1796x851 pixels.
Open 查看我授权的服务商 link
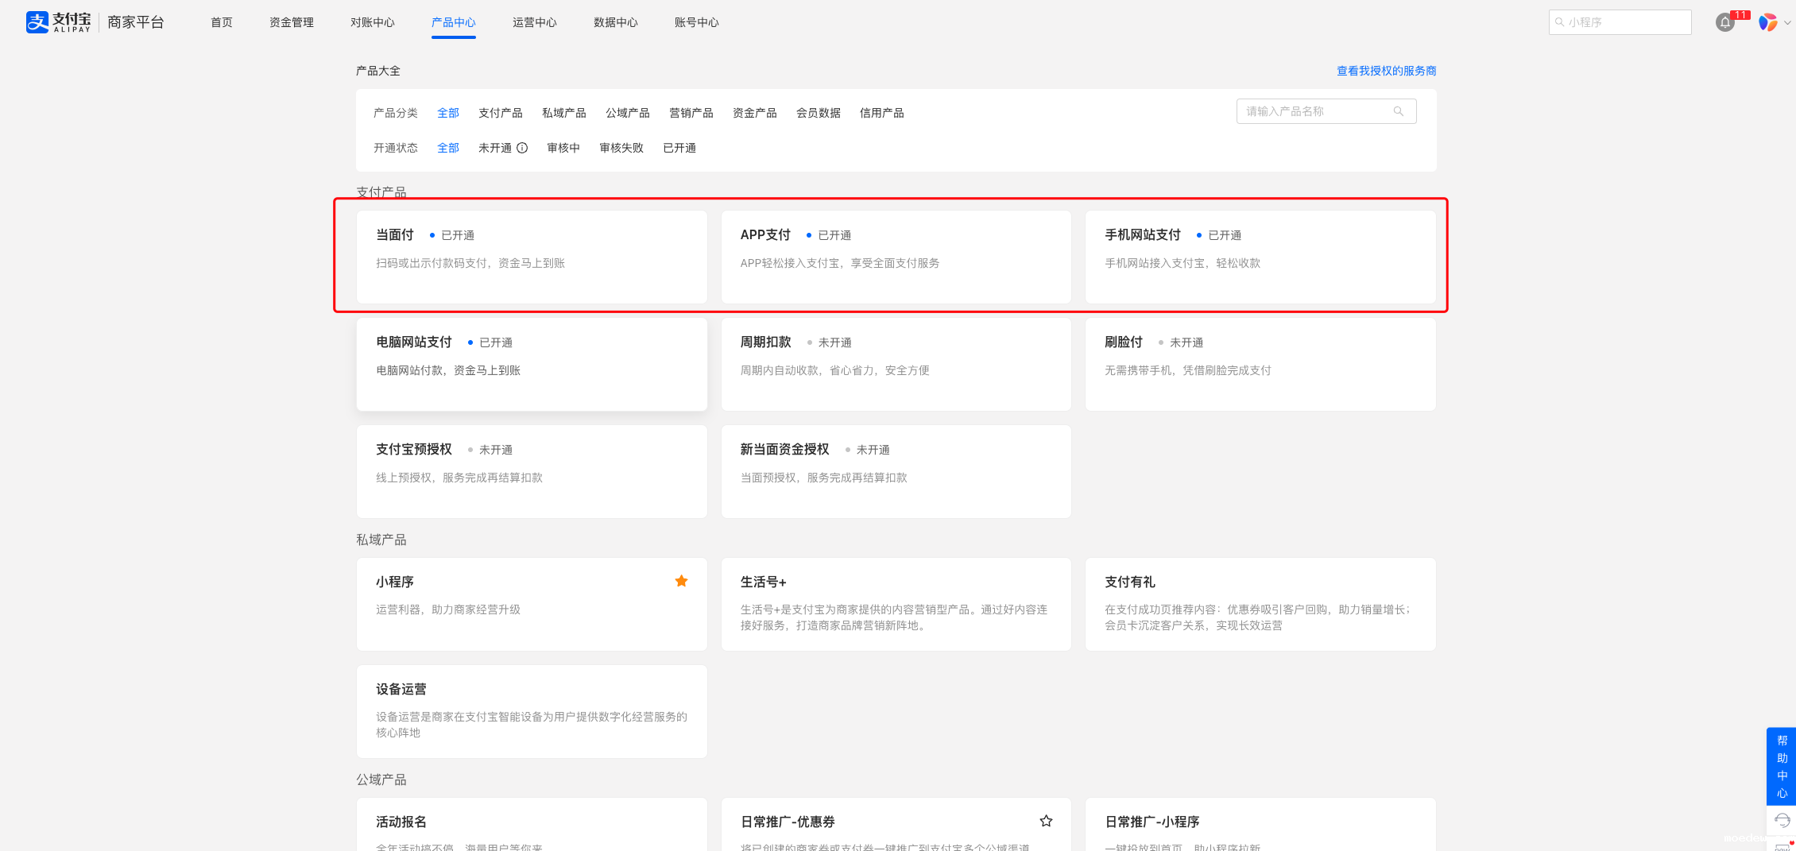tap(1386, 71)
